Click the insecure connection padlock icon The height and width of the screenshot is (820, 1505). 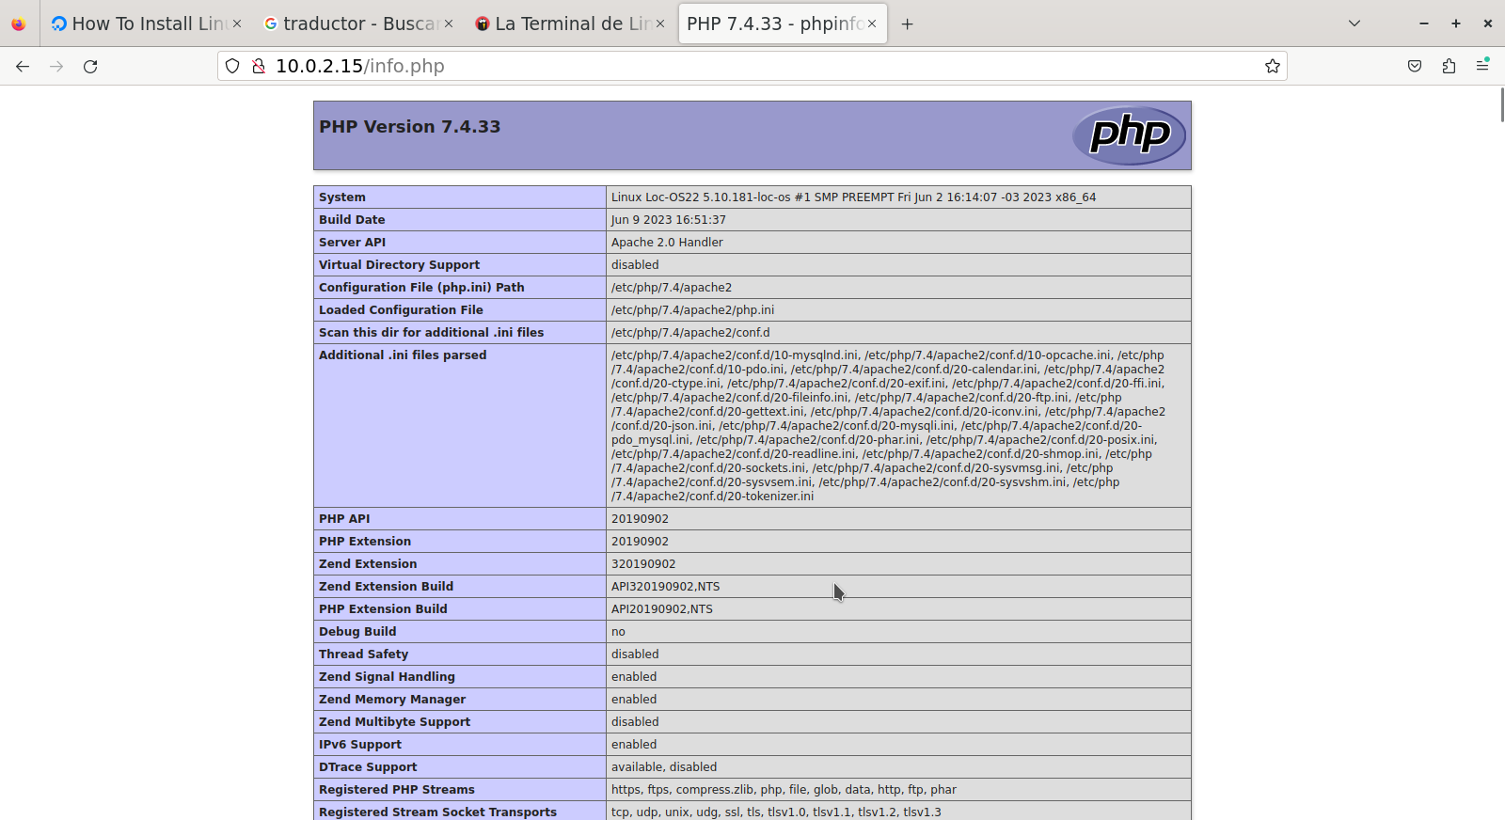tap(258, 66)
